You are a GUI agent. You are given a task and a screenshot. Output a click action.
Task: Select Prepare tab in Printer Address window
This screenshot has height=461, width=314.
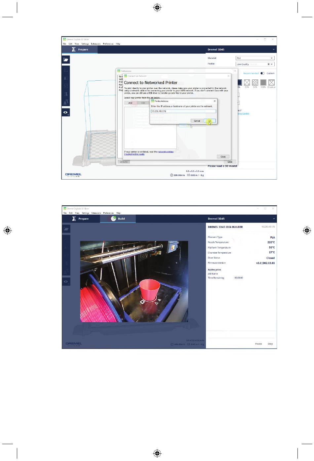80,50
